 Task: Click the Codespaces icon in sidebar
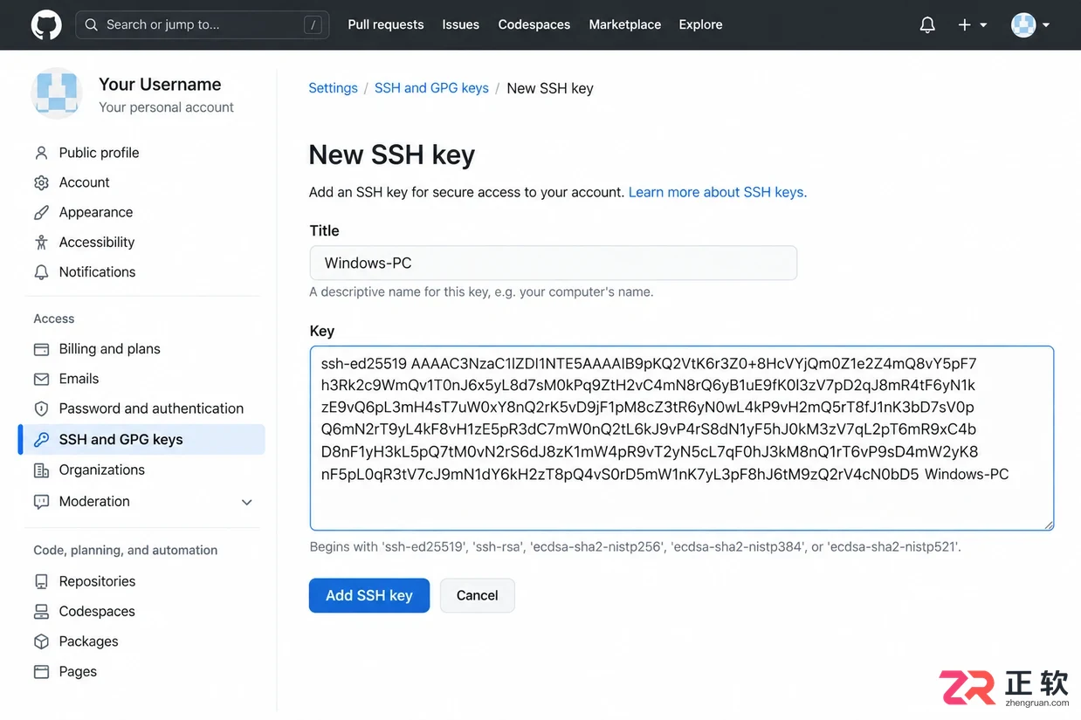pos(41,612)
